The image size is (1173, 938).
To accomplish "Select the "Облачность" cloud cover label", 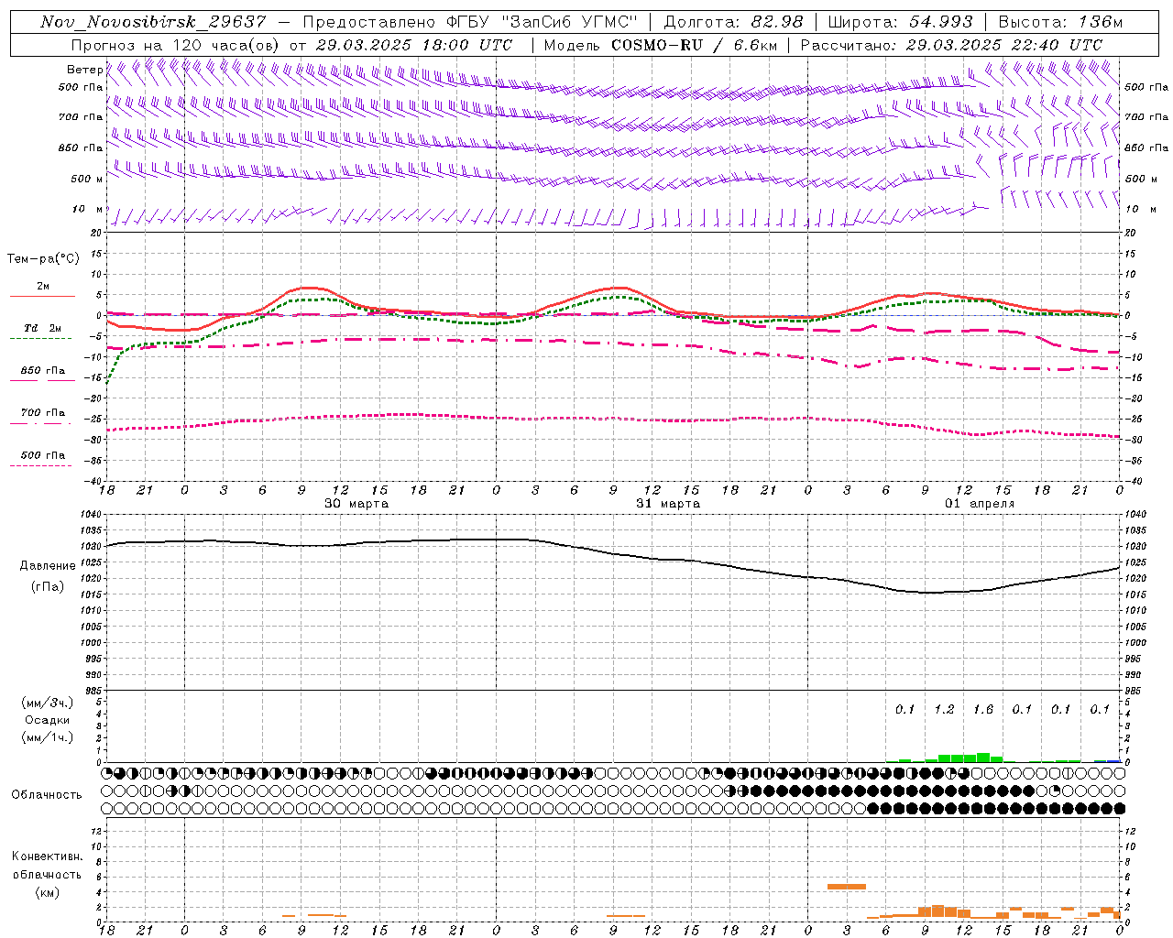I will pyautogui.click(x=47, y=795).
